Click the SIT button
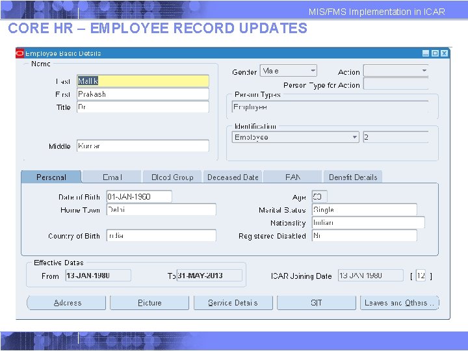 317,303
